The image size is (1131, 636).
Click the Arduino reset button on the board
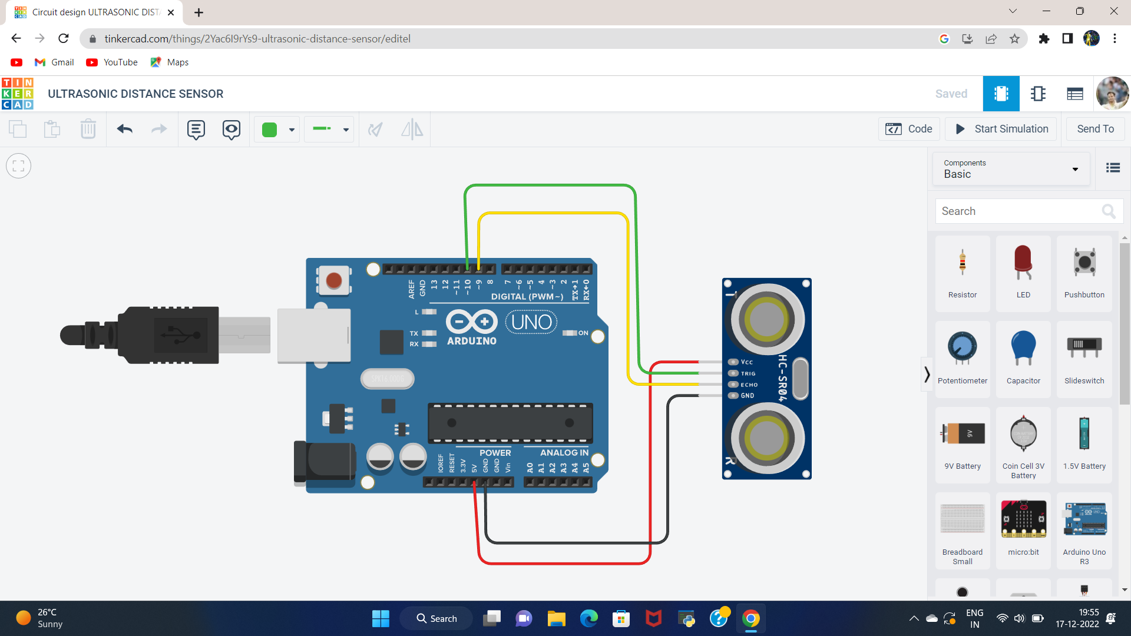coord(334,280)
